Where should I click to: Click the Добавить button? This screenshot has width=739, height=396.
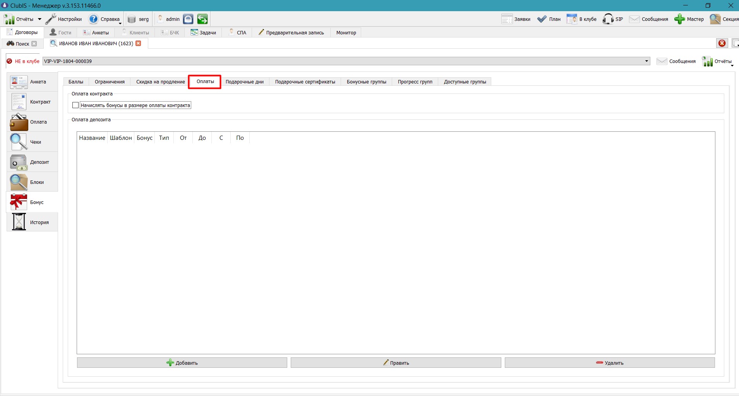(x=182, y=363)
